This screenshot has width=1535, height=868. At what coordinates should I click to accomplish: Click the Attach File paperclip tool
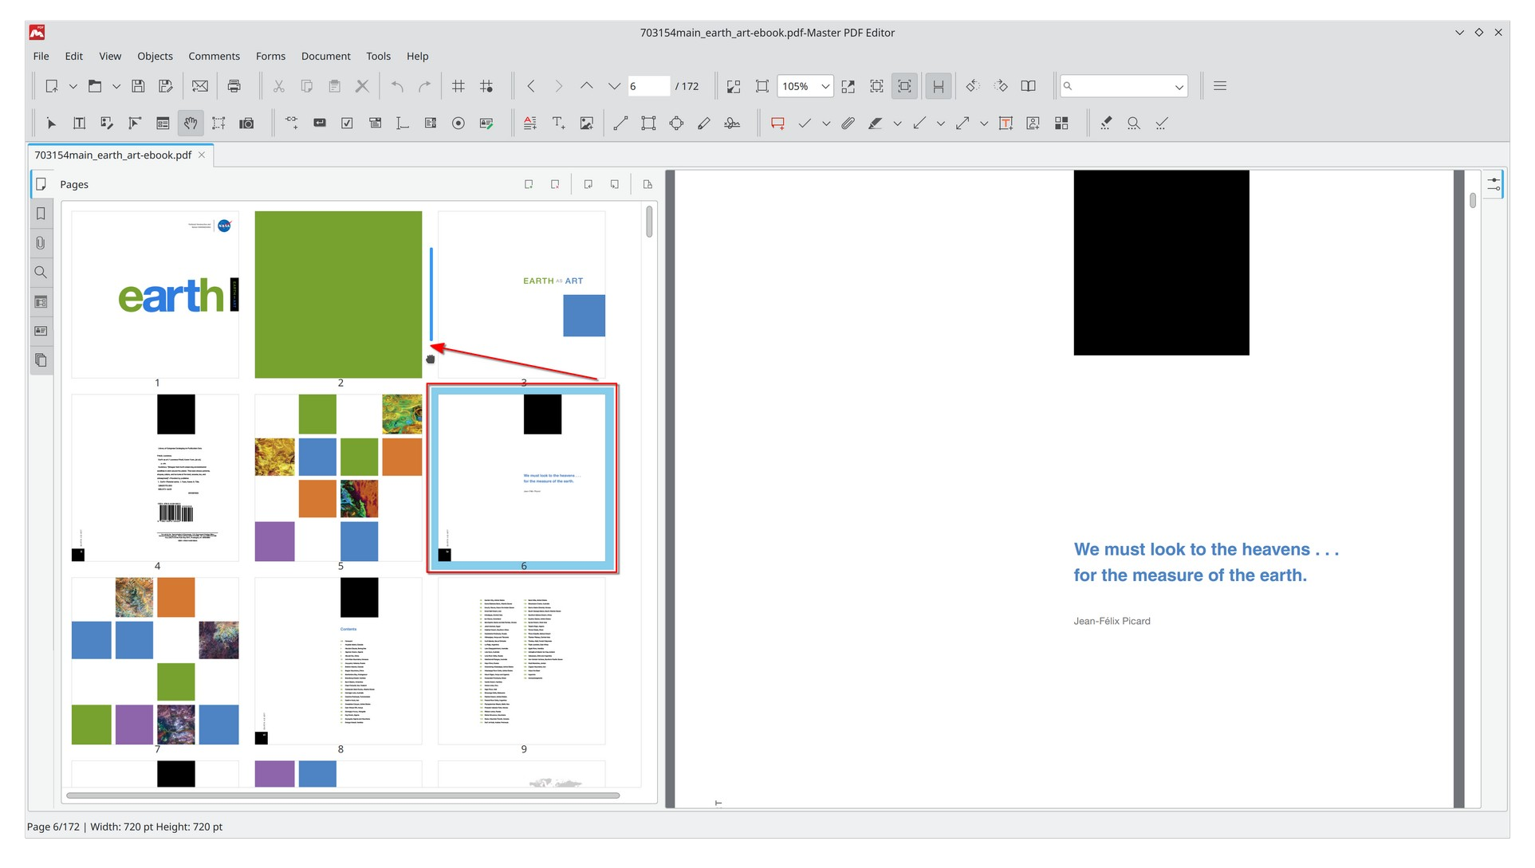tap(848, 124)
